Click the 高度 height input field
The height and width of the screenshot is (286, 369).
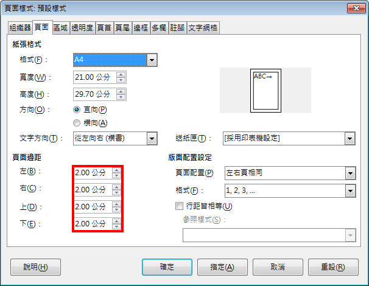94,94
